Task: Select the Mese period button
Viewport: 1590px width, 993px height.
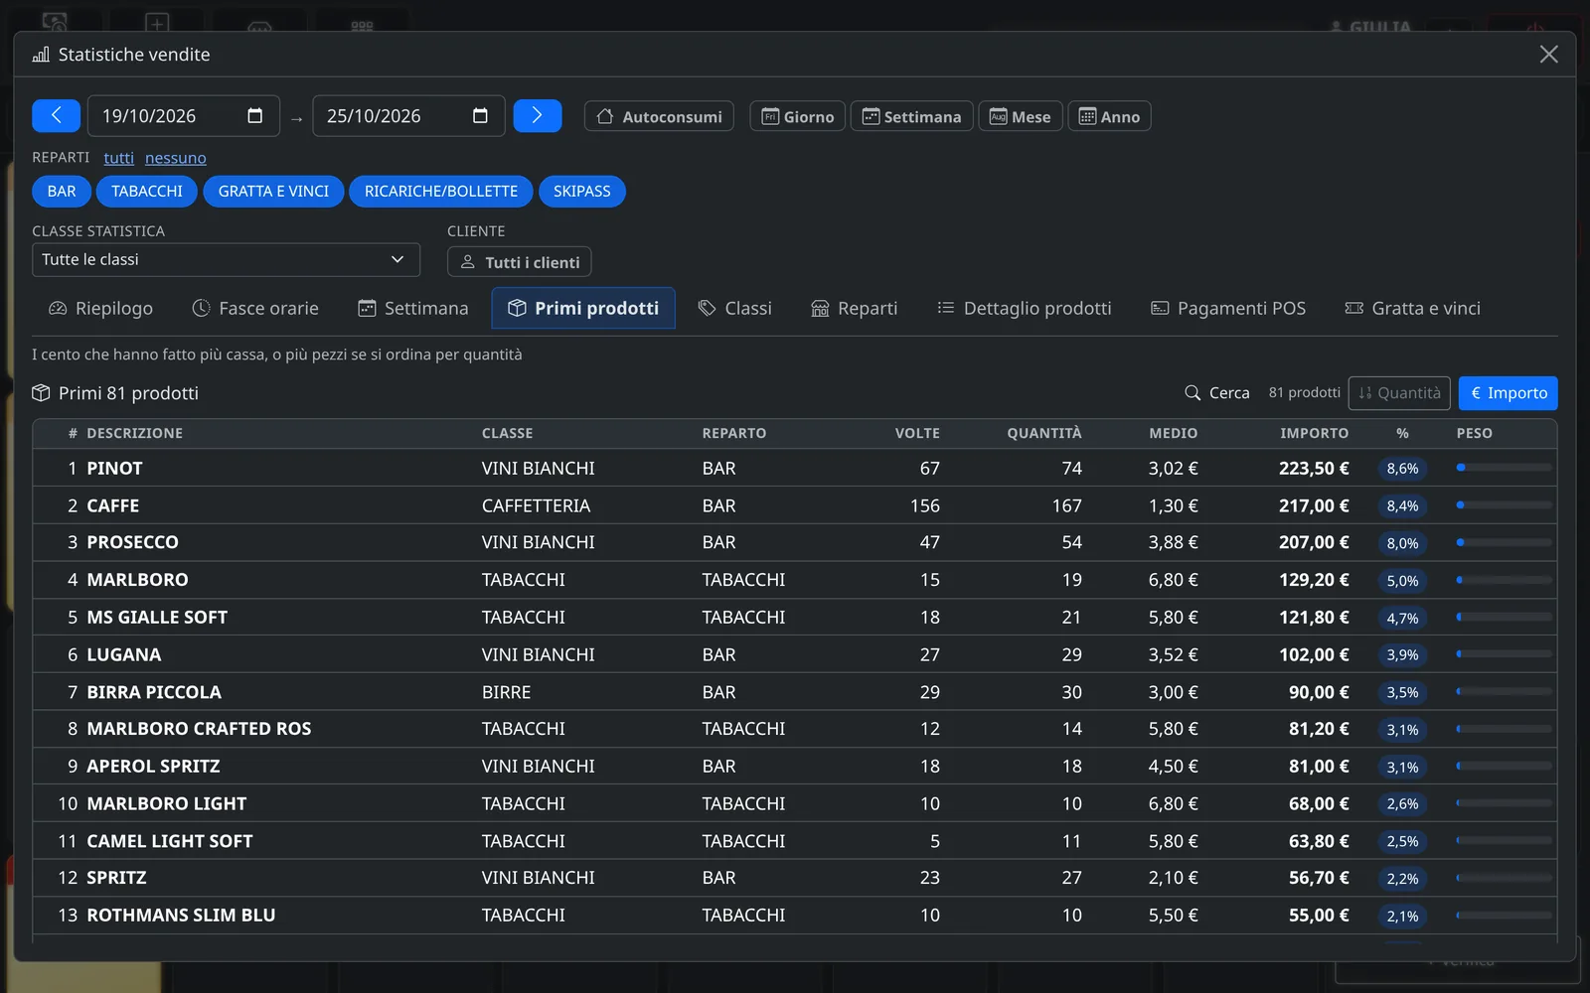Action: [x=1021, y=117]
